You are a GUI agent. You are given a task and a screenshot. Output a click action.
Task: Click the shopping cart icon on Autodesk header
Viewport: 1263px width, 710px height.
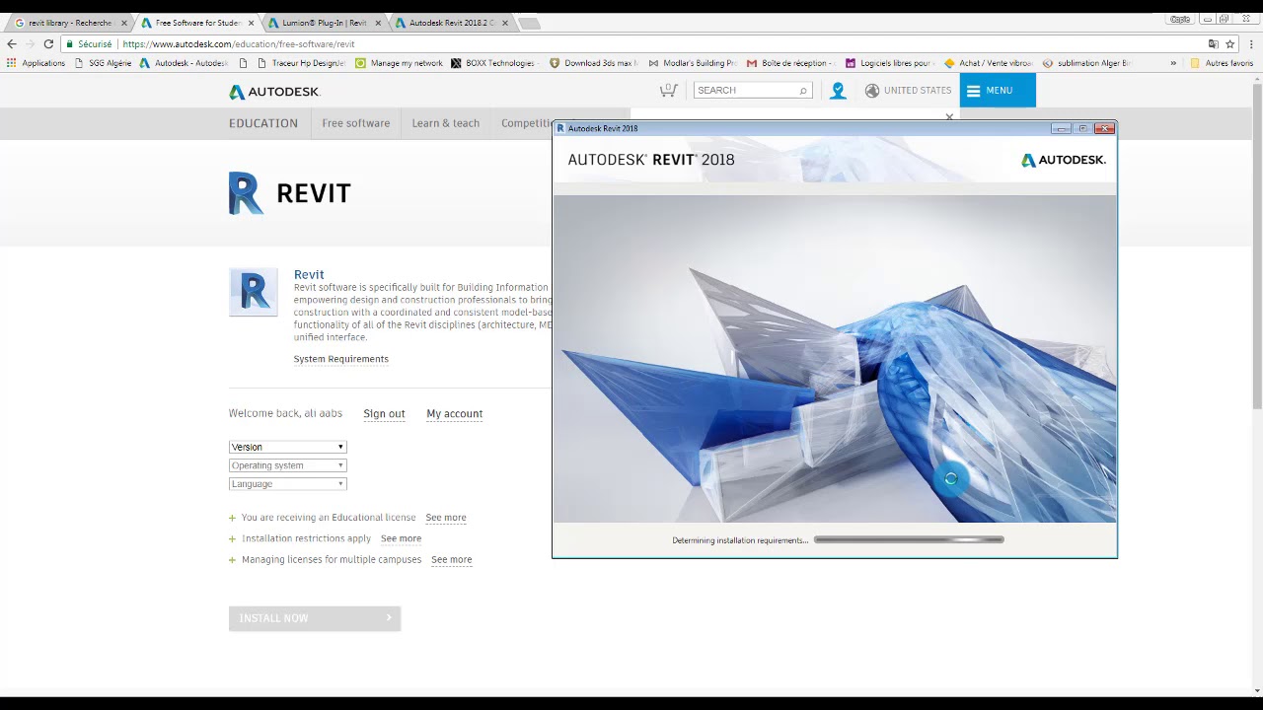(x=668, y=90)
